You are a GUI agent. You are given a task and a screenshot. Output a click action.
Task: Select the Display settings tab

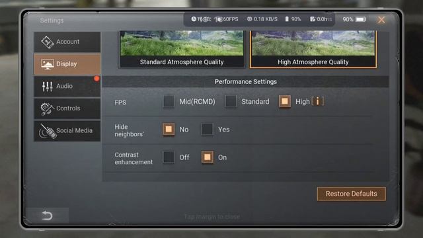pyautogui.click(x=67, y=64)
